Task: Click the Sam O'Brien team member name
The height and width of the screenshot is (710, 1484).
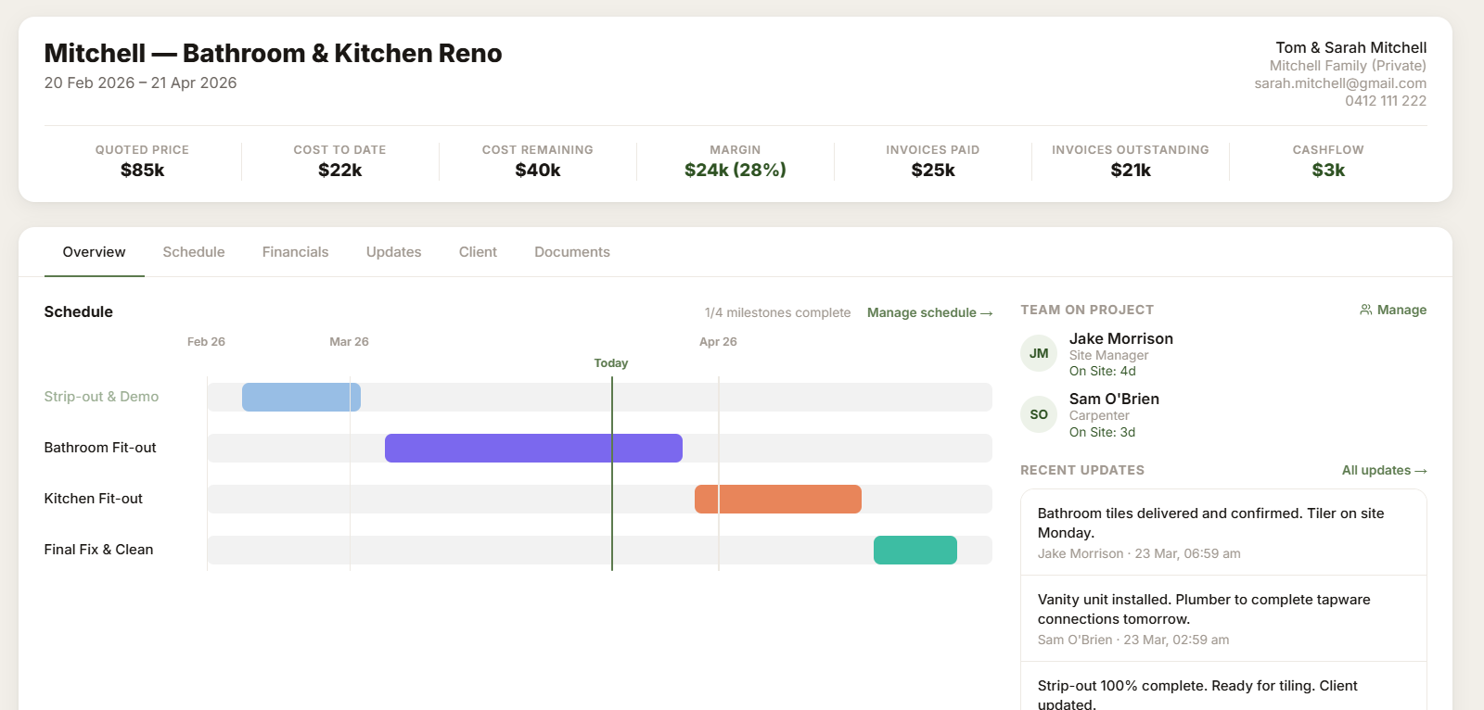Action: point(1114,399)
